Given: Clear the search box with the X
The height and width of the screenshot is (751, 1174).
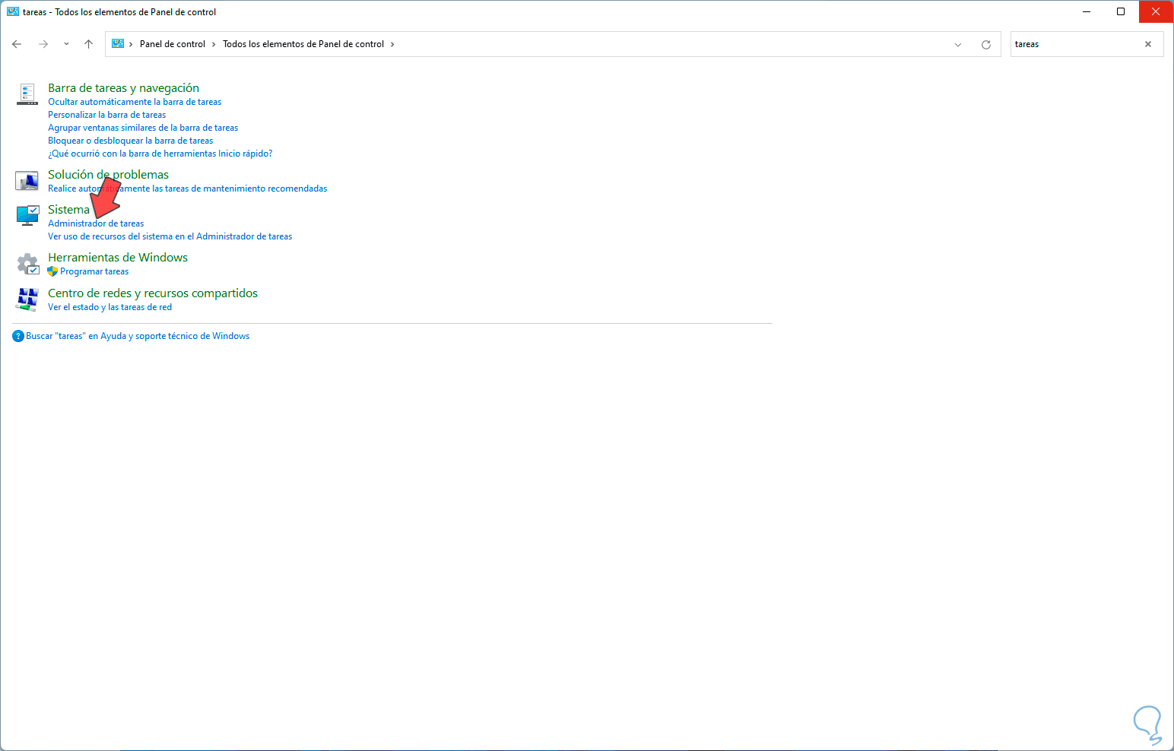Looking at the screenshot, I should (1148, 44).
